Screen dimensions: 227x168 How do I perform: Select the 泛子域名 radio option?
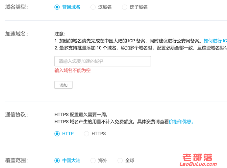point(124,7)
